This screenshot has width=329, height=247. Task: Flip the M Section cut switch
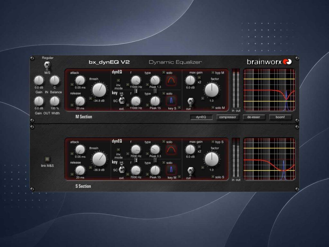coord(190,102)
